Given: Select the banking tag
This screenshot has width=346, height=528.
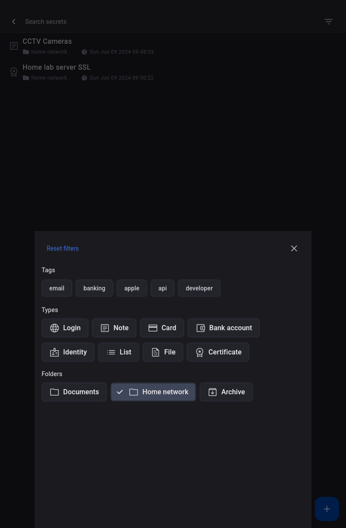Looking at the screenshot, I should [94, 288].
